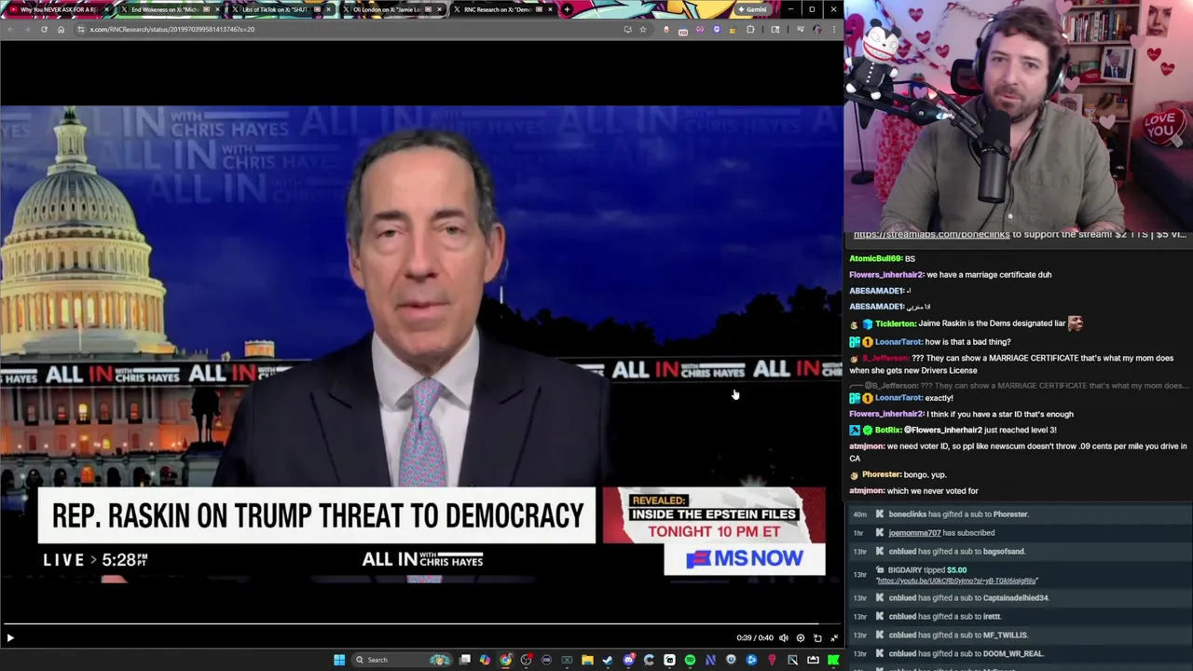This screenshot has width=1193, height=671.
Task: Open the youtu.be link in BIGDAIRY's tip
Action: (957, 581)
